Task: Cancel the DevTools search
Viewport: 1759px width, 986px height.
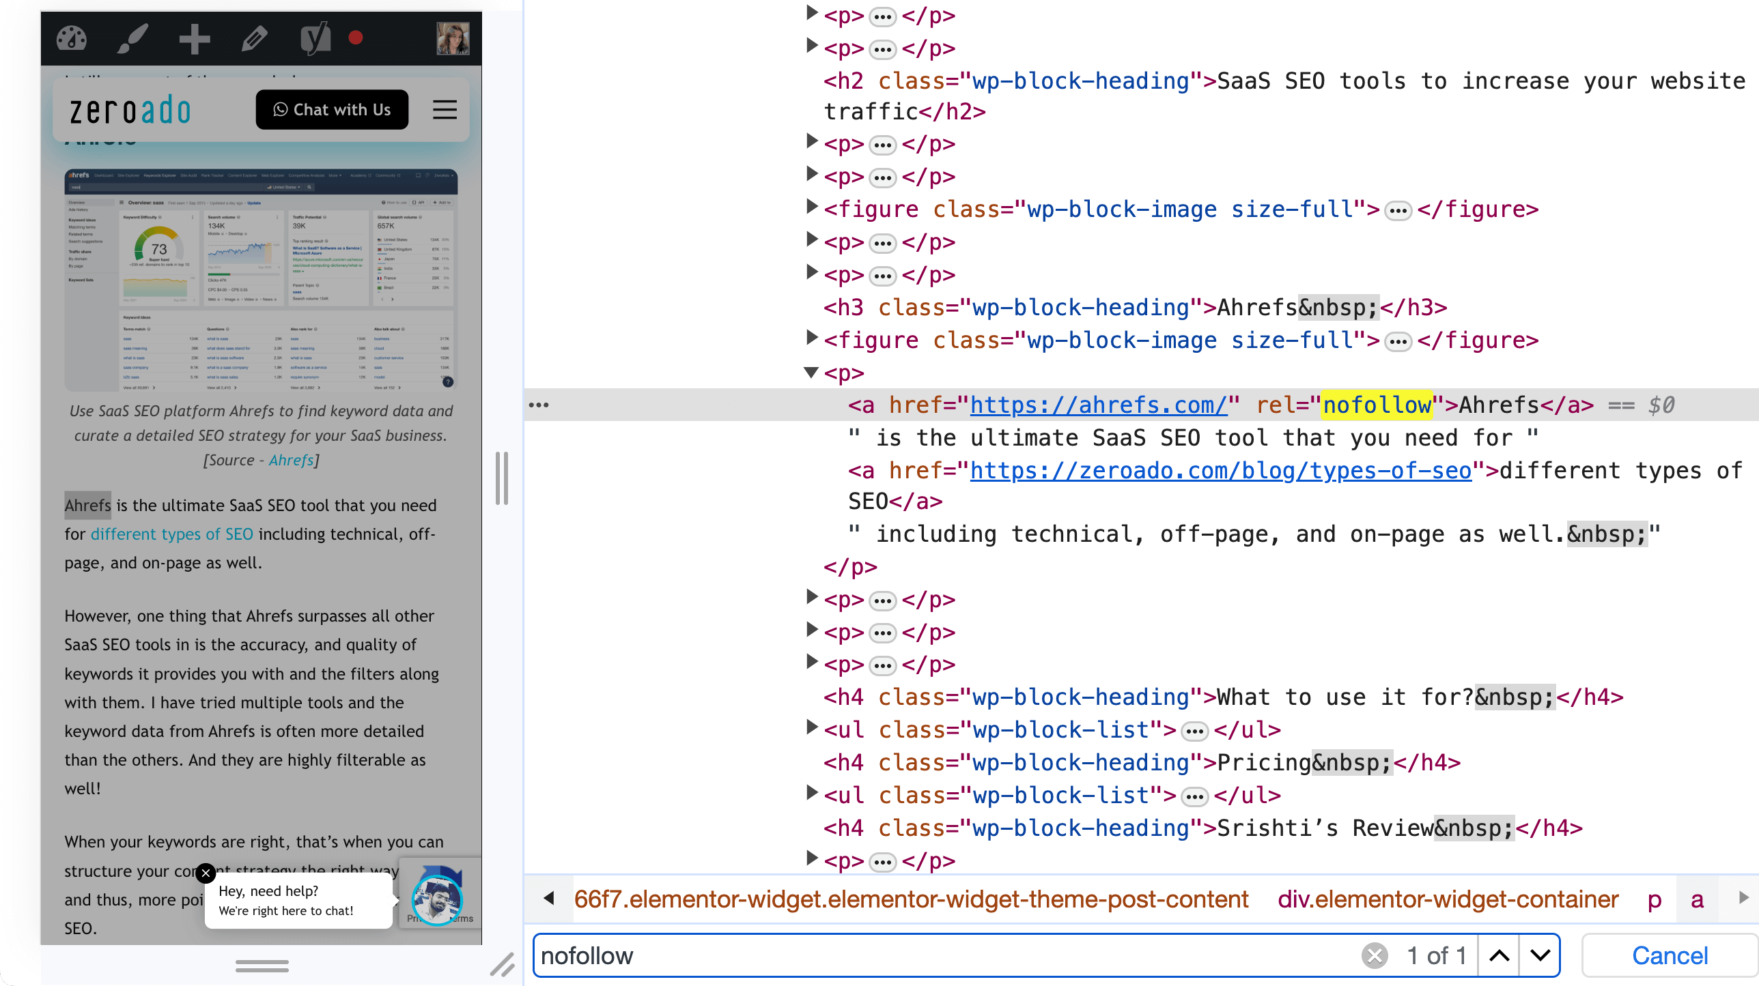Action: point(1670,955)
